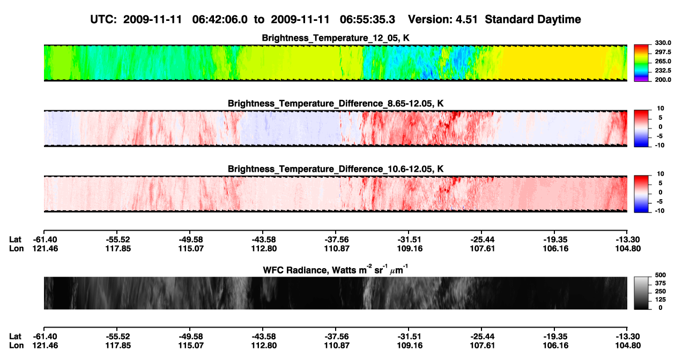The width and height of the screenshot is (697, 357).
Task: Click the '297.5' colorbar tick label
Action: [663, 52]
